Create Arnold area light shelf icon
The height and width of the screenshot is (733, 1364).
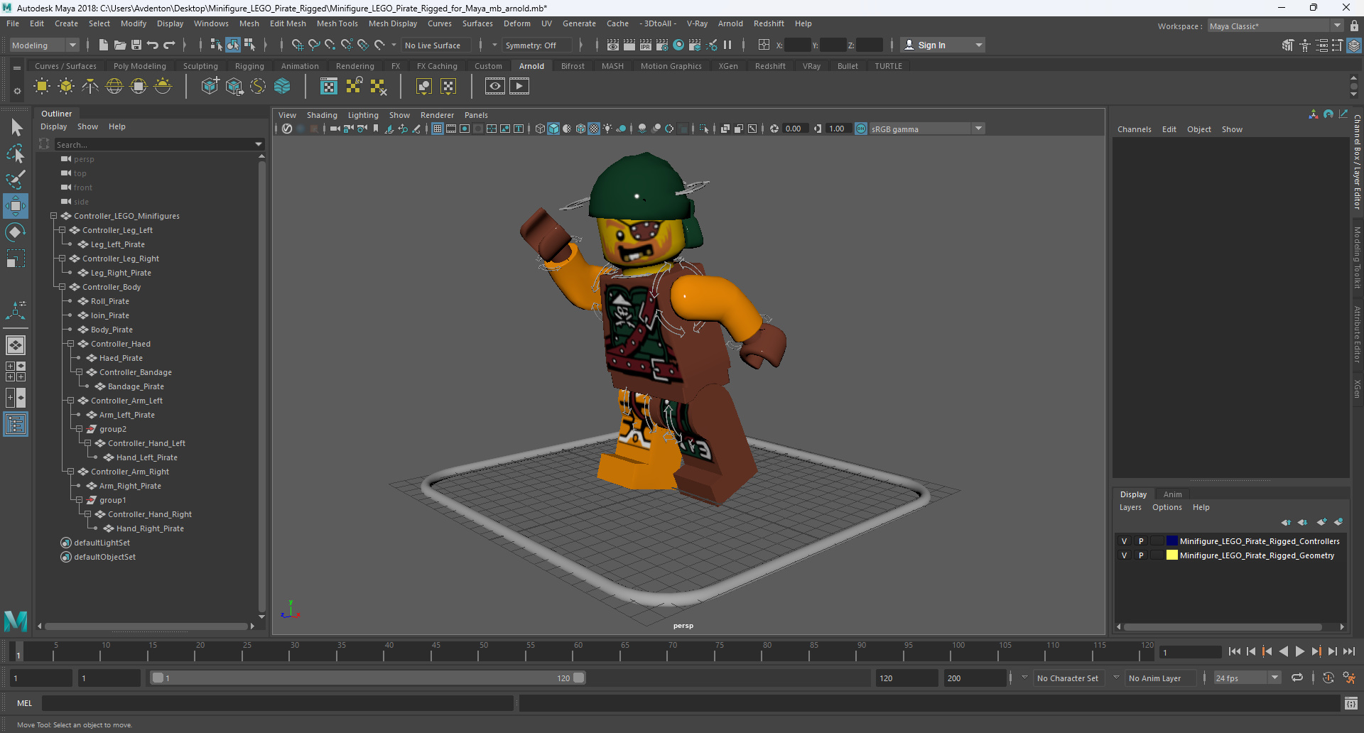42,87
